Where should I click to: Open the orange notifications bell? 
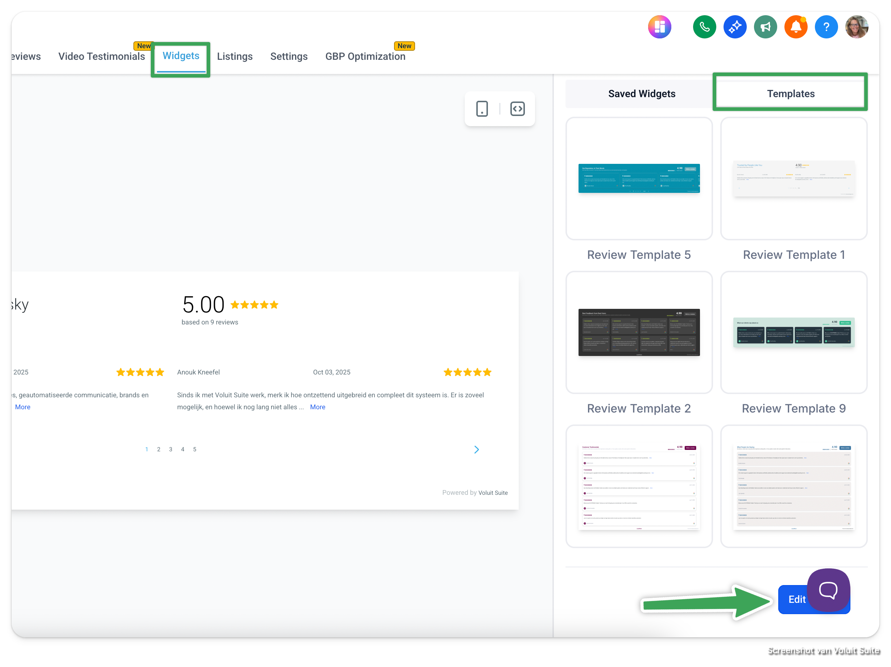tap(796, 27)
